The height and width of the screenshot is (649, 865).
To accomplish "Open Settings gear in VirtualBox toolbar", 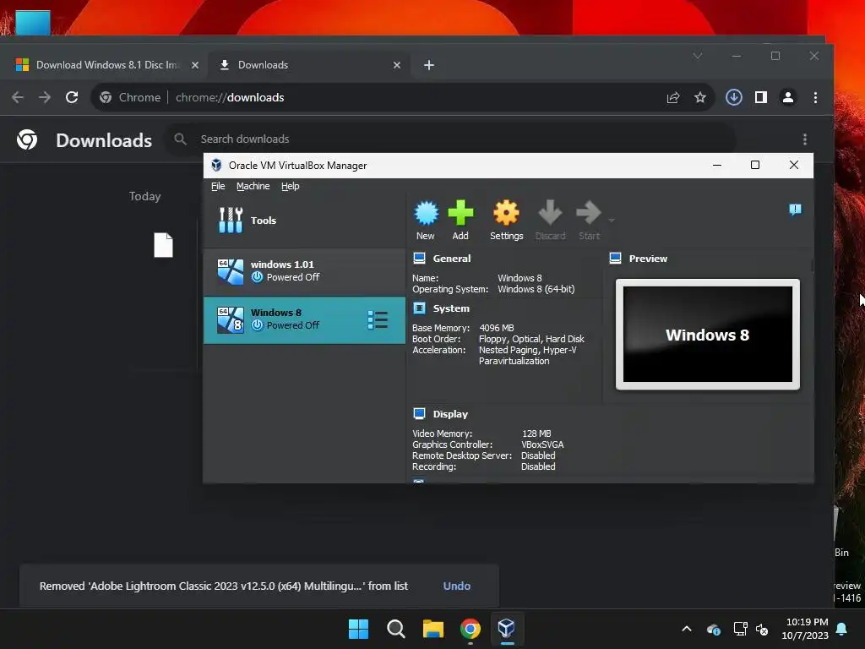I will (506, 221).
